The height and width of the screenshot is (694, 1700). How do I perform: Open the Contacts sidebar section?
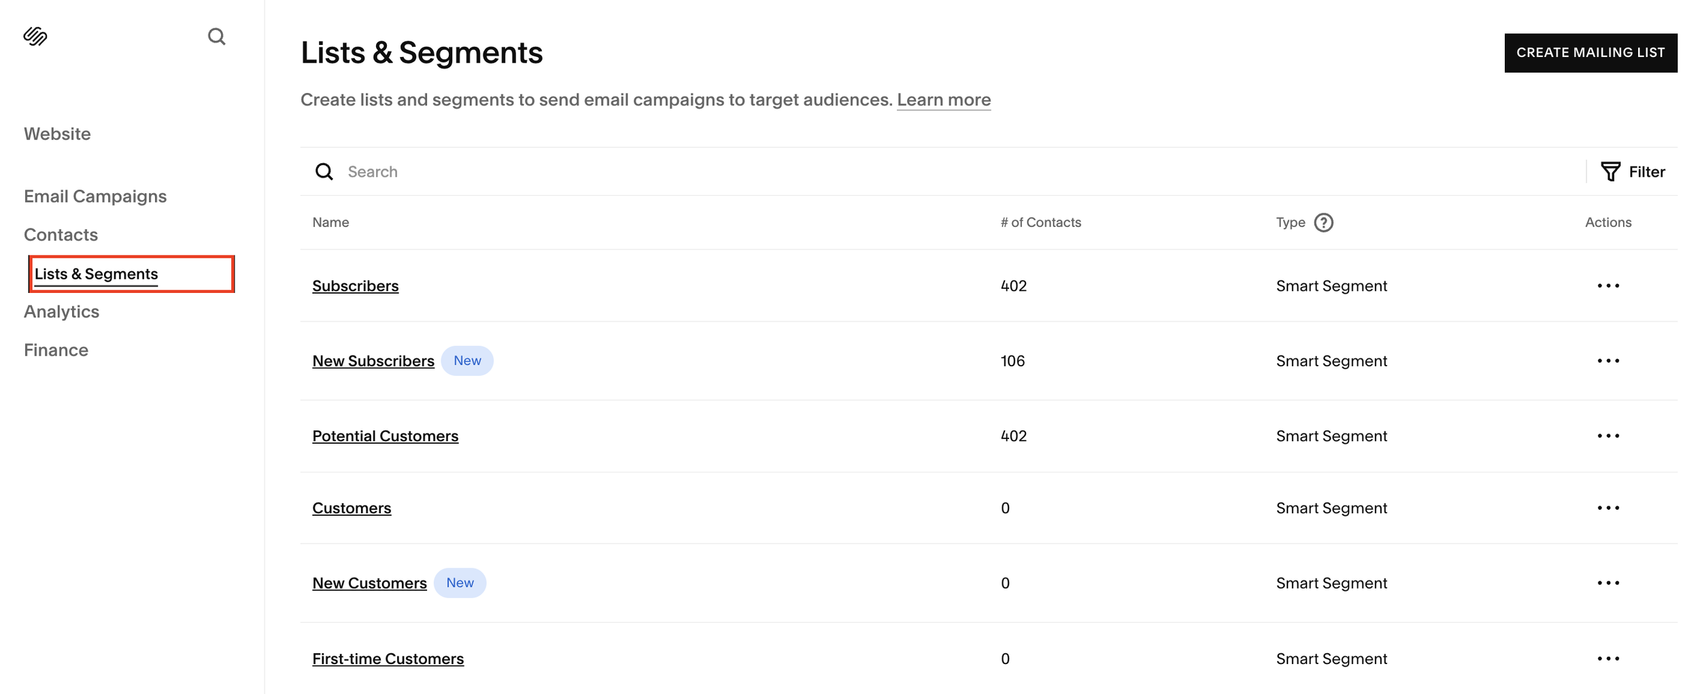click(x=61, y=235)
